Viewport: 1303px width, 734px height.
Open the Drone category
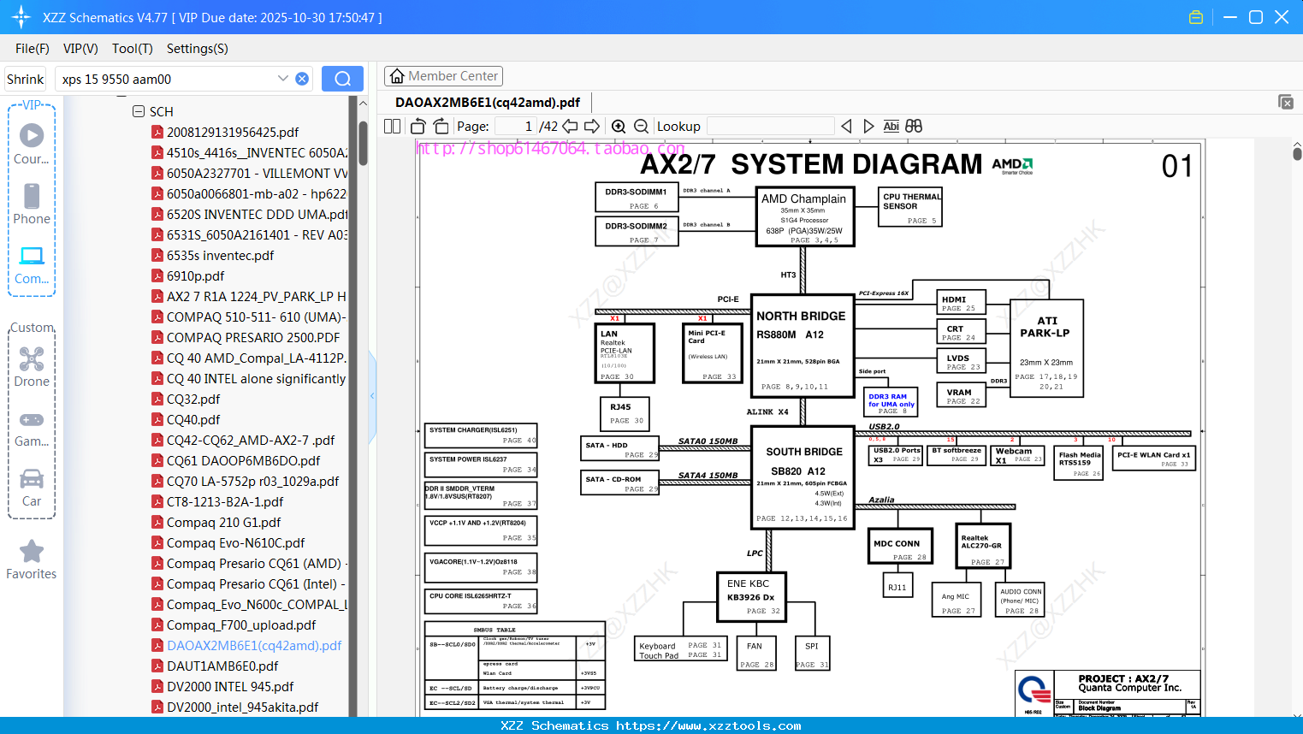tap(32, 367)
